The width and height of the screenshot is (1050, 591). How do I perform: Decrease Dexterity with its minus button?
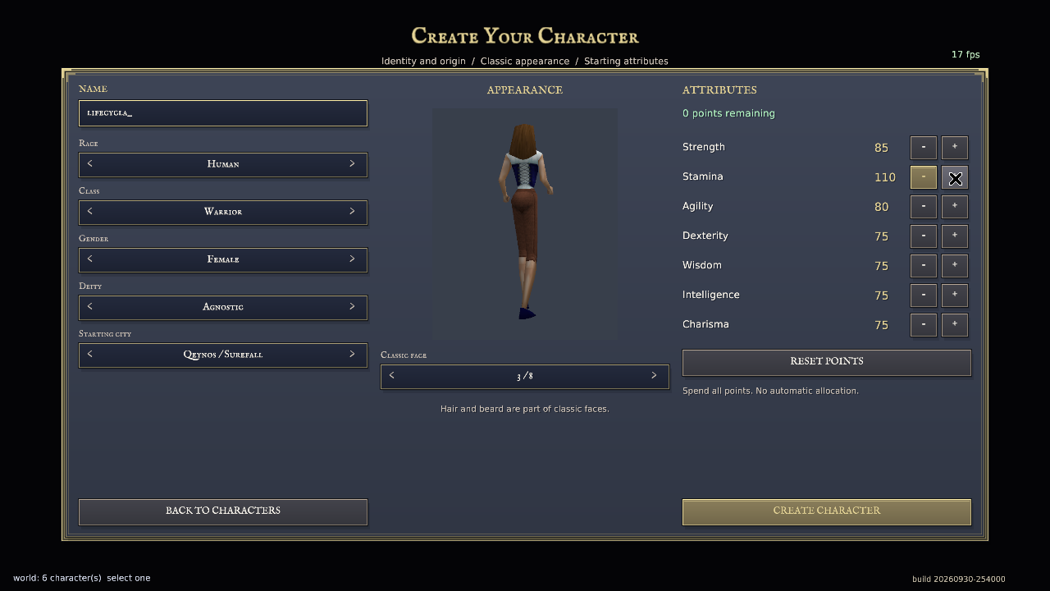point(924,236)
